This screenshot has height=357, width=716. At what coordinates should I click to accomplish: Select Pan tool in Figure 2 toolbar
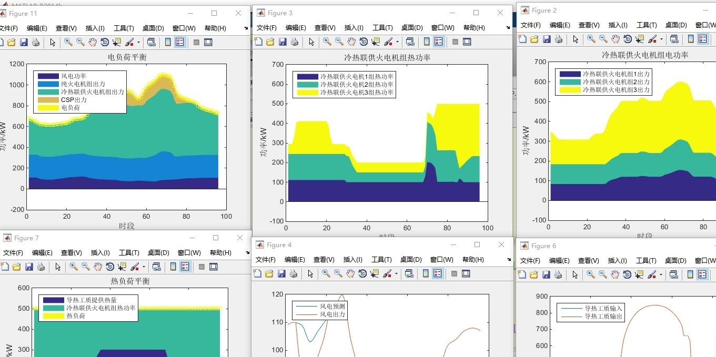(x=616, y=39)
